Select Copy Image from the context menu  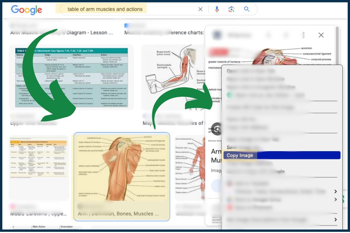[x=240, y=155]
